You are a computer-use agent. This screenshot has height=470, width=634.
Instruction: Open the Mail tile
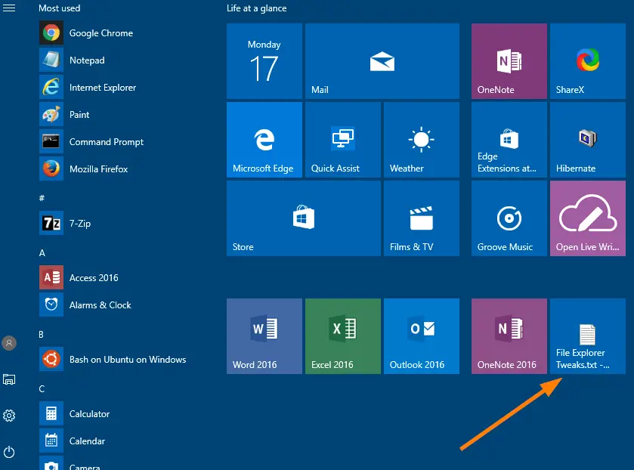point(382,61)
